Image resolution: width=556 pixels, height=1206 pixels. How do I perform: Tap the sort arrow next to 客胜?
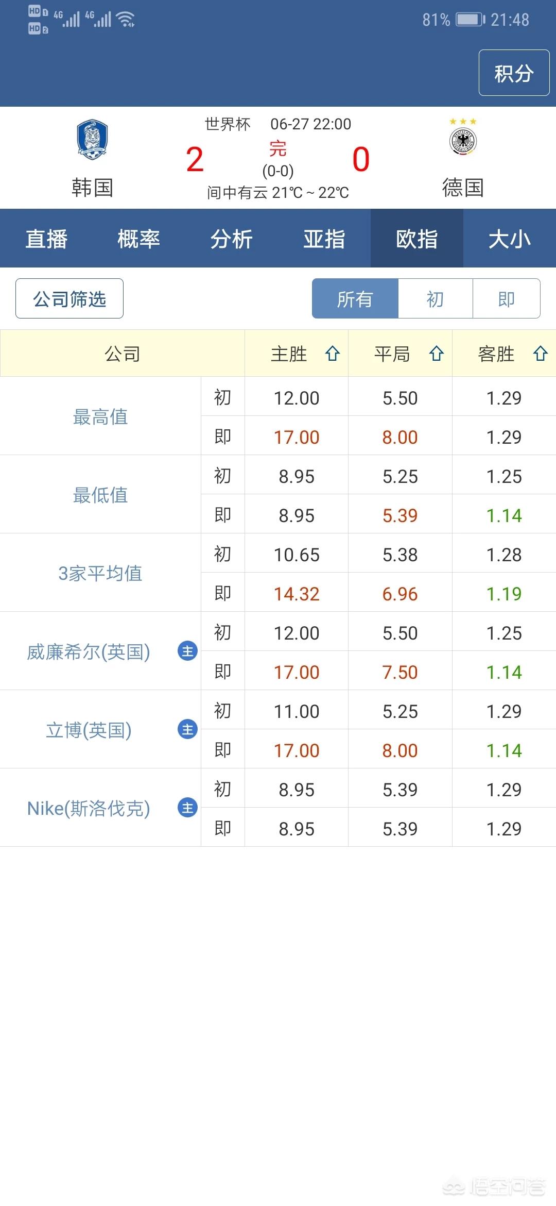click(x=540, y=354)
